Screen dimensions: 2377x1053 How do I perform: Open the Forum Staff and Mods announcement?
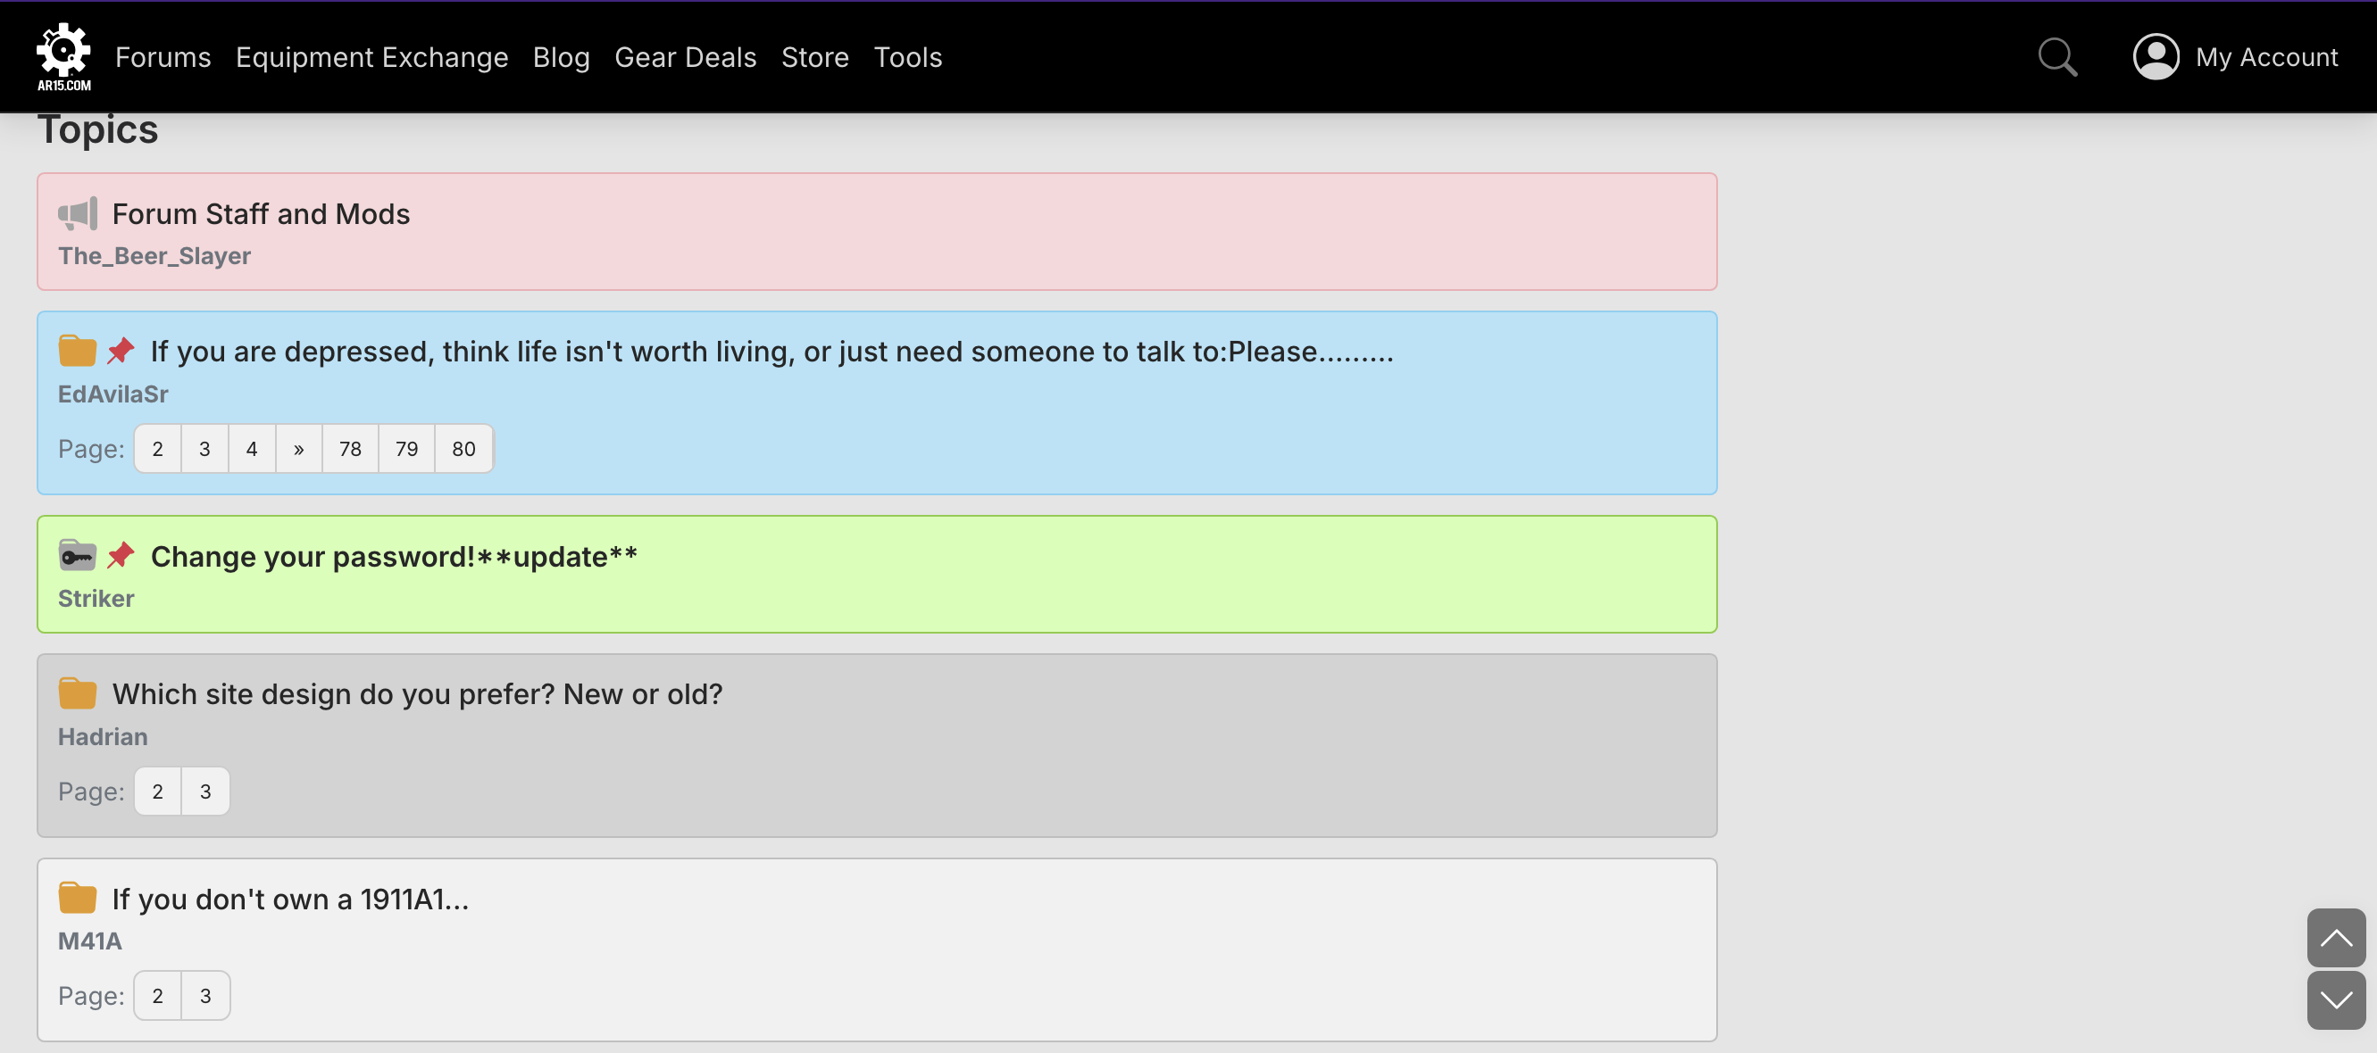[x=260, y=214]
